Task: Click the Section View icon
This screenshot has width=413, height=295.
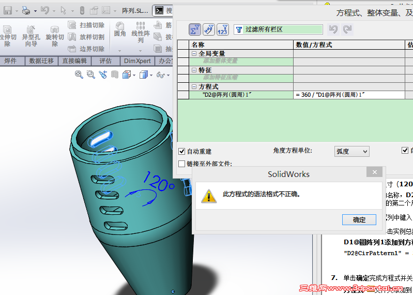Action: 115,75
